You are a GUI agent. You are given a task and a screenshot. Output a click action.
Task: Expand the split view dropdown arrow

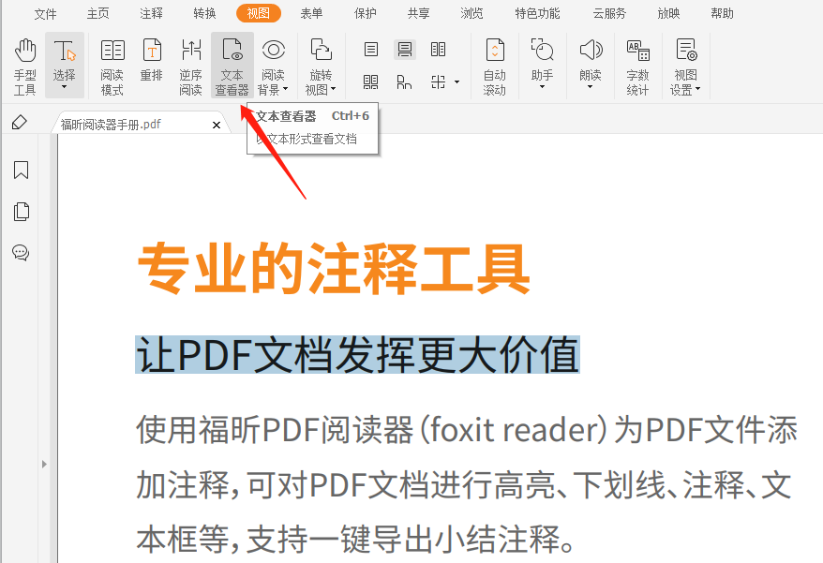456,81
